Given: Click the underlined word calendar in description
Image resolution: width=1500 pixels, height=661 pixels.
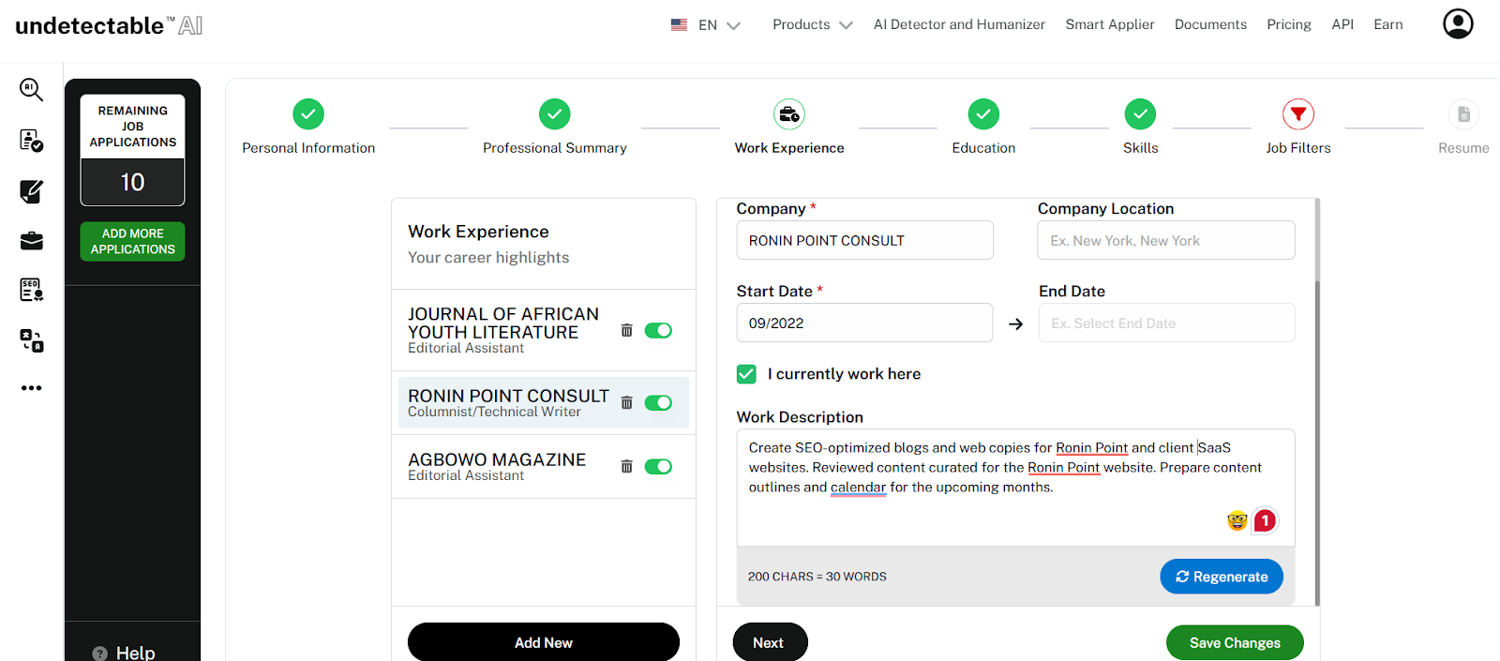Looking at the screenshot, I should [x=858, y=488].
